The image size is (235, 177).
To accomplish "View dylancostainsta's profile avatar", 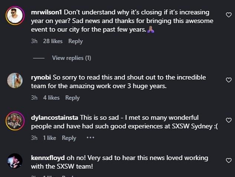I will (x=15, y=121).
